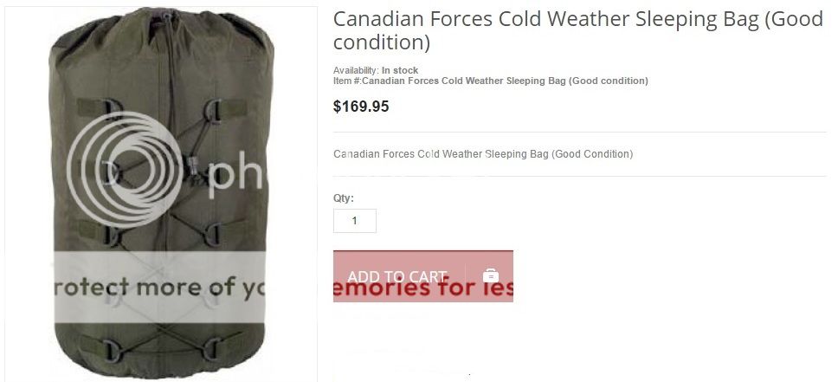This screenshot has width=838, height=382.
Task: Click the Photobucket circular logo watermark
Action: tap(125, 170)
